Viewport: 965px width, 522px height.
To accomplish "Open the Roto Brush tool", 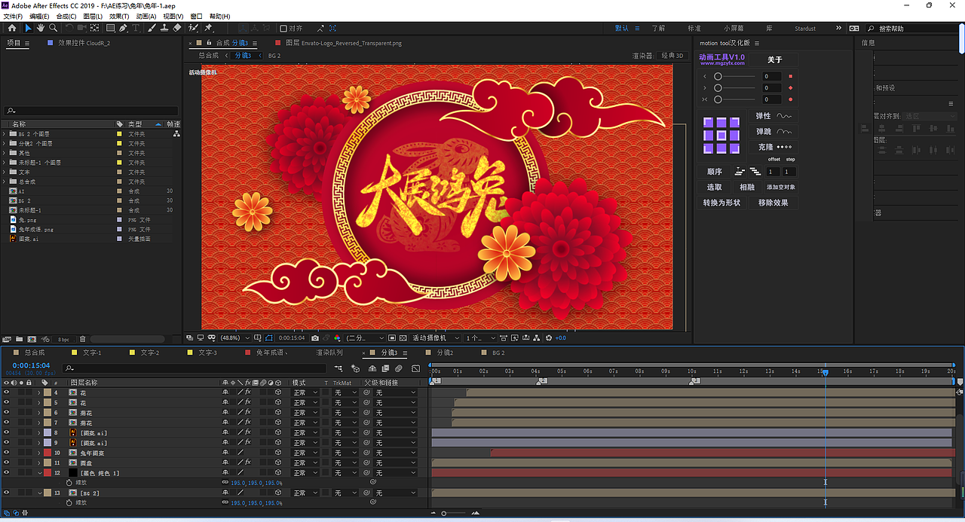I will pyautogui.click(x=192, y=29).
